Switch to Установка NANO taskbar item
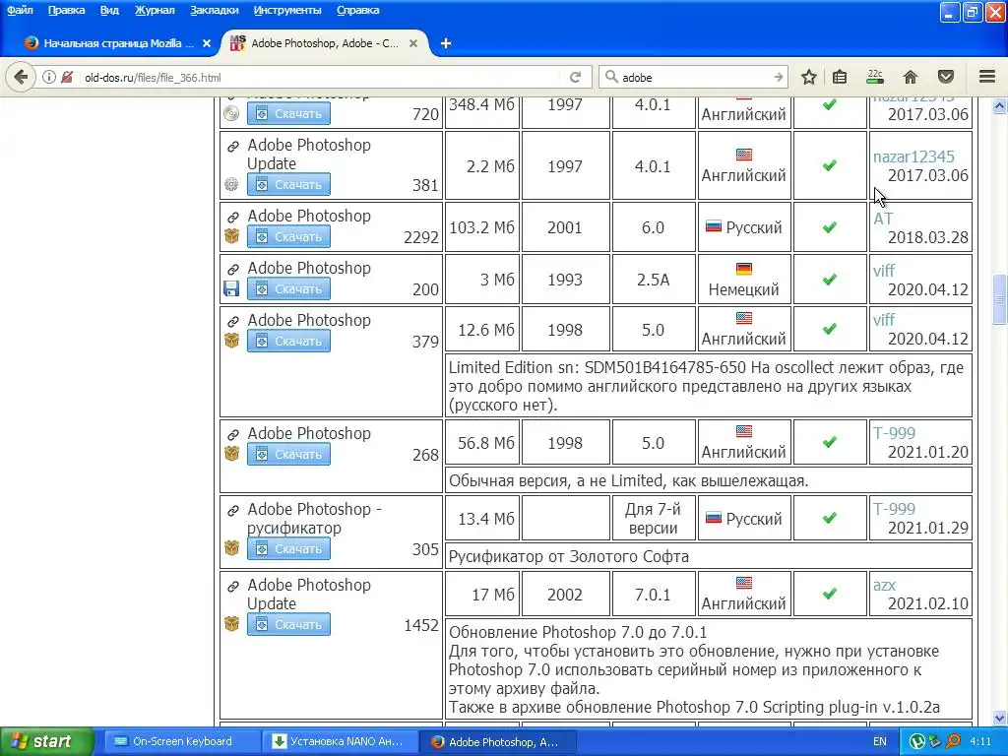1008x756 pixels. (x=339, y=741)
